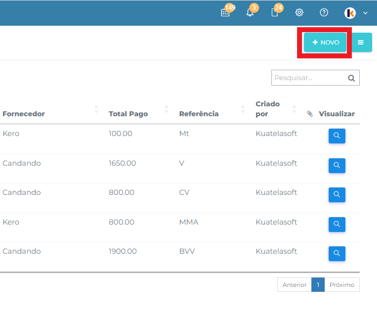This screenshot has width=377, height=321.
Task: Click the 800.00 cell in CV row
Action: 121,192
